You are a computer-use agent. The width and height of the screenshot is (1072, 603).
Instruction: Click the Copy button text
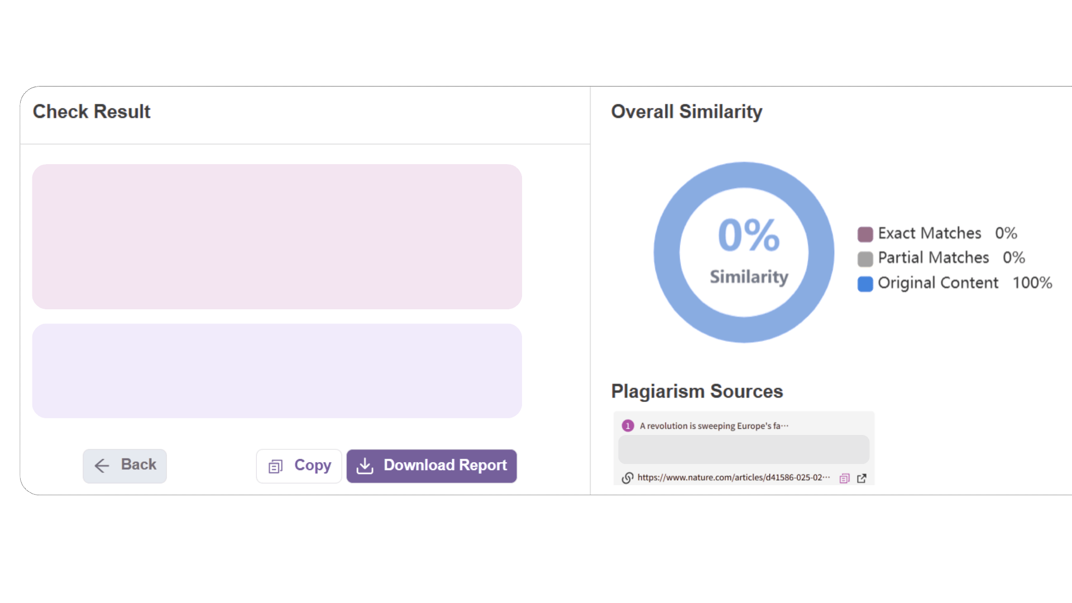(x=313, y=465)
